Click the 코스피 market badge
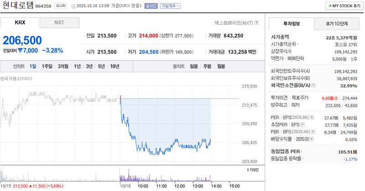Image resolution: width=365 pixels, height=191 pixels. (60, 6)
